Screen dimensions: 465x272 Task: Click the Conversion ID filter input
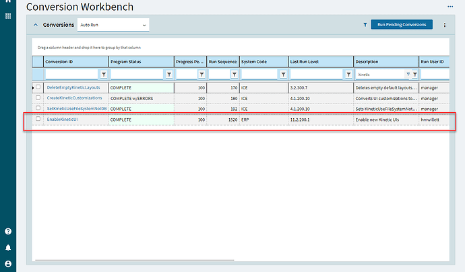click(71, 75)
